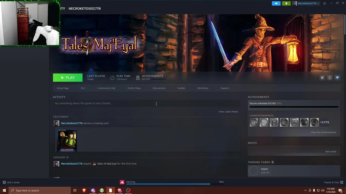Open the Guides tab

tap(181, 88)
